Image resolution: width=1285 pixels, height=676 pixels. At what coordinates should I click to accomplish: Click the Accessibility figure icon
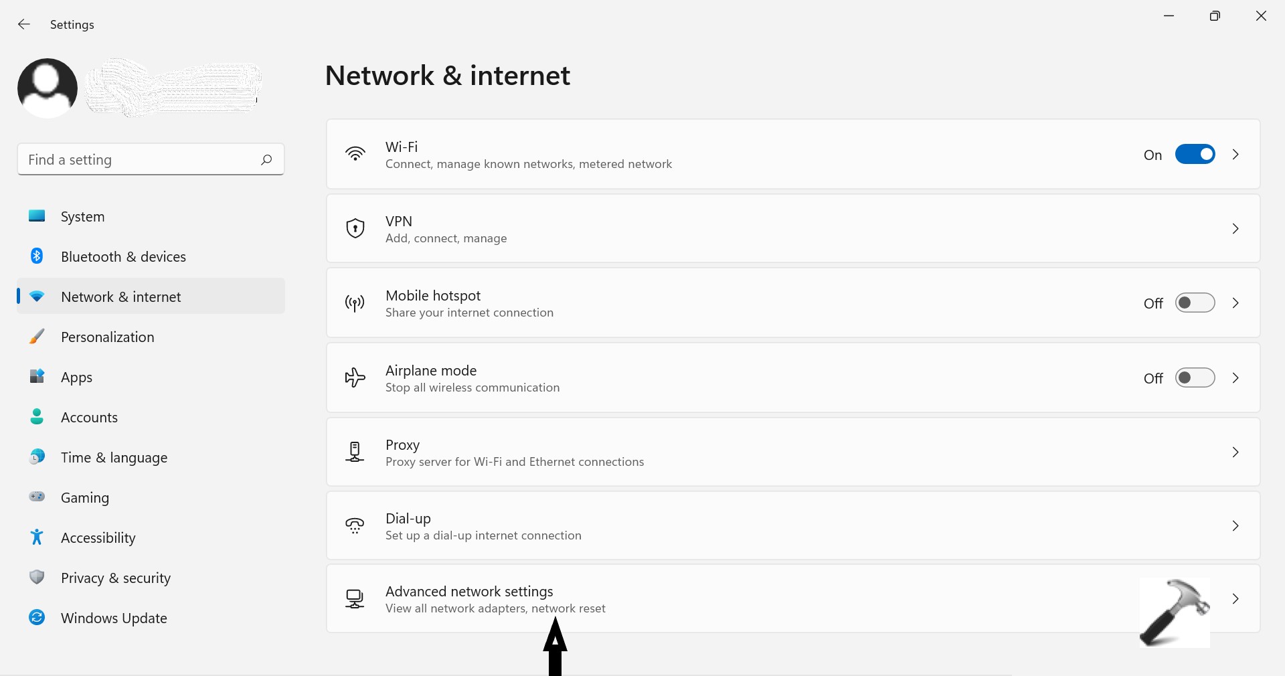[37, 537]
